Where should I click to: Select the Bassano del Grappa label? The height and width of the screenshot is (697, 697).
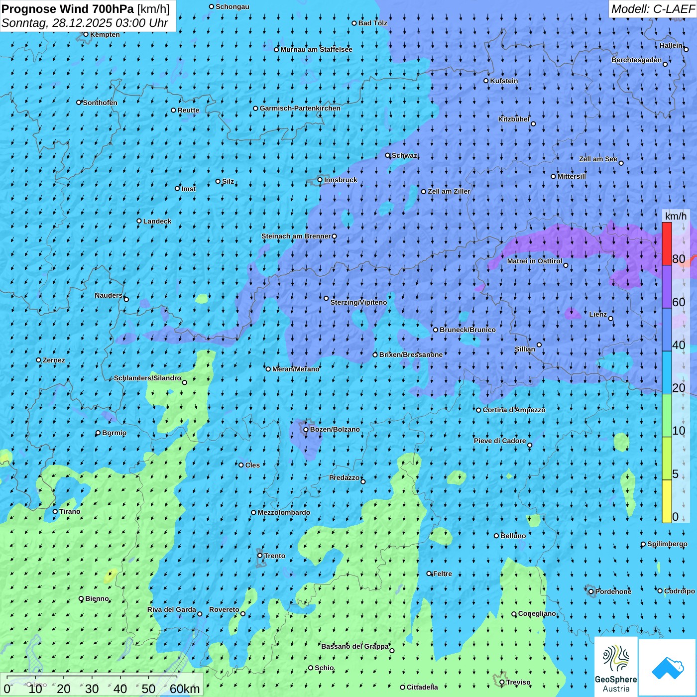click(355, 646)
